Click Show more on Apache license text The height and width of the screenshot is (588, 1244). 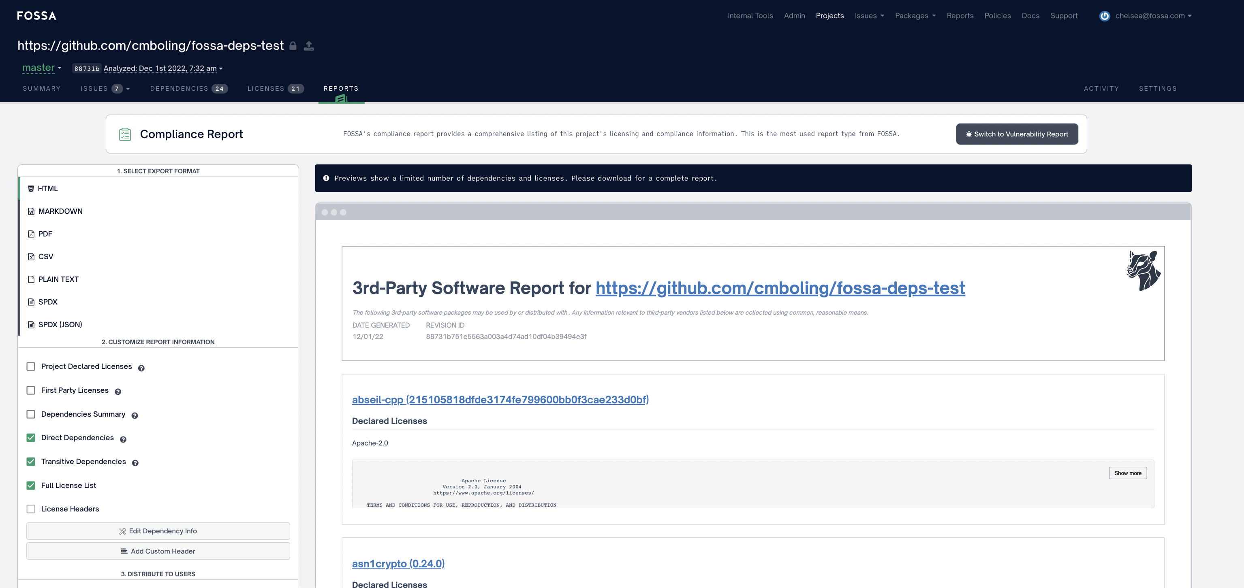click(1128, 473)
